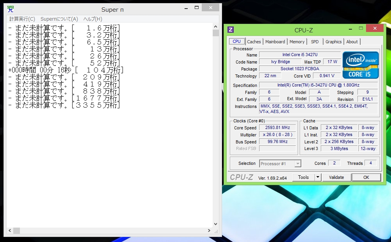The width and height of the screenshot is (391, 242).
Task: Select the SPD tab
Action: click(315, 42)
